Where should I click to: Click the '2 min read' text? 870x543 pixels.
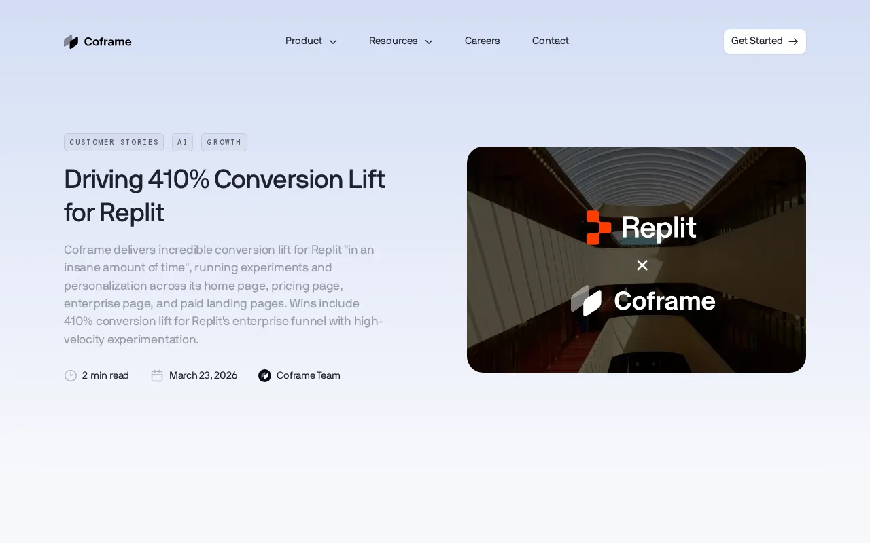pyautogui.click(x=105, y=375)
